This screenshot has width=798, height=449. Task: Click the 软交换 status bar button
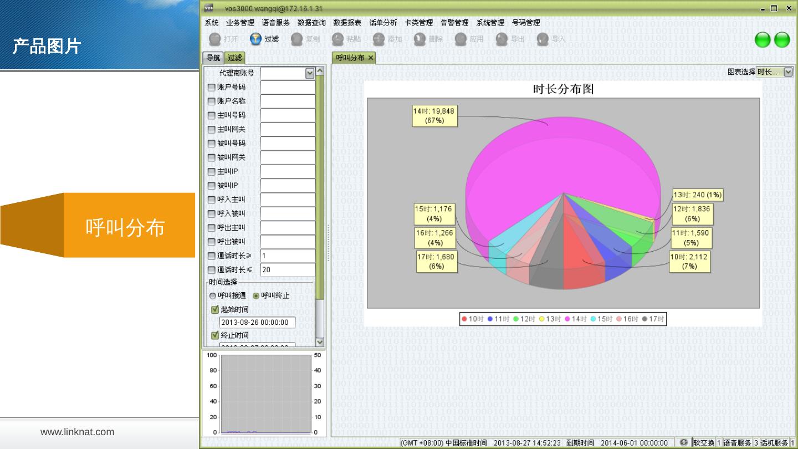pyautogui.click(x=704, y=443)
